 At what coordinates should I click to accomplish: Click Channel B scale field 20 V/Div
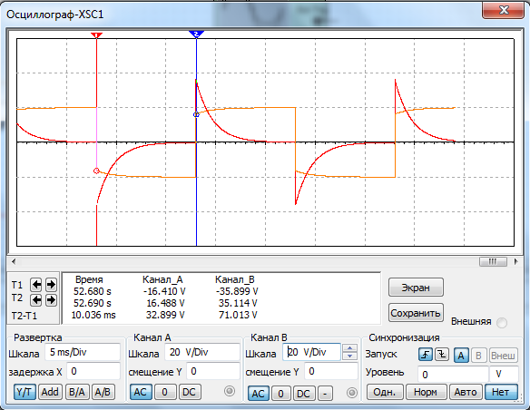click(311, 352)
